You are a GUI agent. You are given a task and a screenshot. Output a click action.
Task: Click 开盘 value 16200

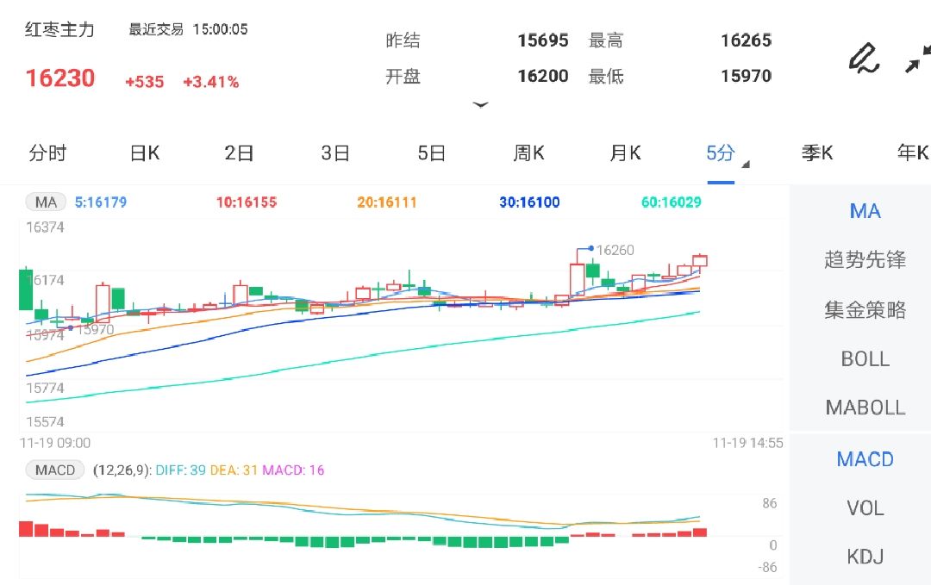click(543, 76)
